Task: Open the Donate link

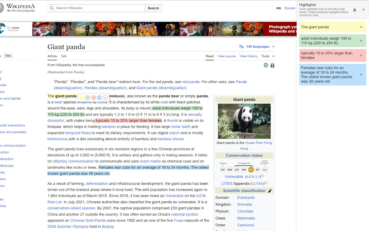Action: [290, 8]
